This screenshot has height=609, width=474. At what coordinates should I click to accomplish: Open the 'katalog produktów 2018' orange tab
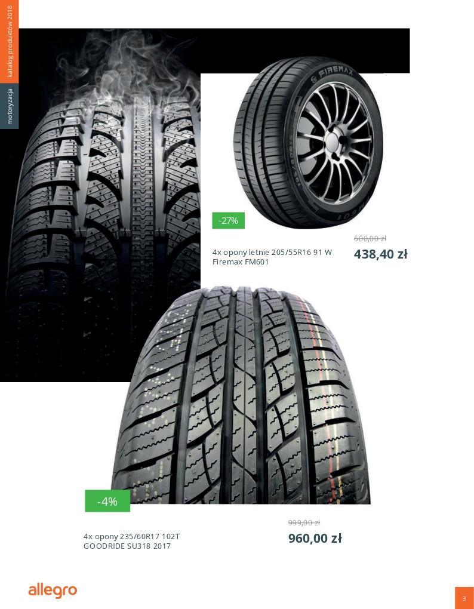point(10,42)
